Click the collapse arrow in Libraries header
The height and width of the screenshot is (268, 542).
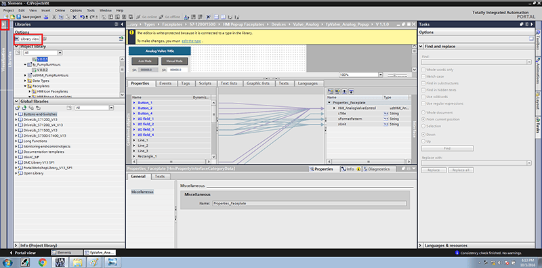point(122,24)
